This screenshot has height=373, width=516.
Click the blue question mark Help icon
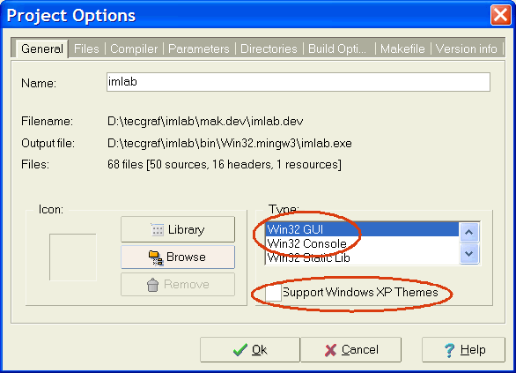(449, 350)
